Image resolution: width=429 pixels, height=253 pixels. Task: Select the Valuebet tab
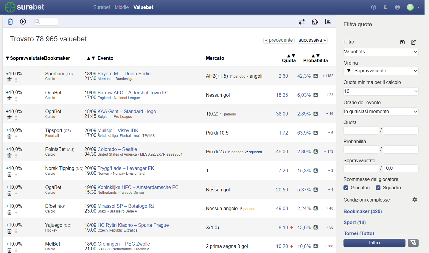click(x=143, y=7)
